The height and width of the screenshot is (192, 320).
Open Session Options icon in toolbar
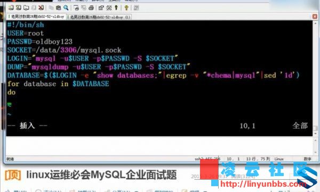[101, 8]
